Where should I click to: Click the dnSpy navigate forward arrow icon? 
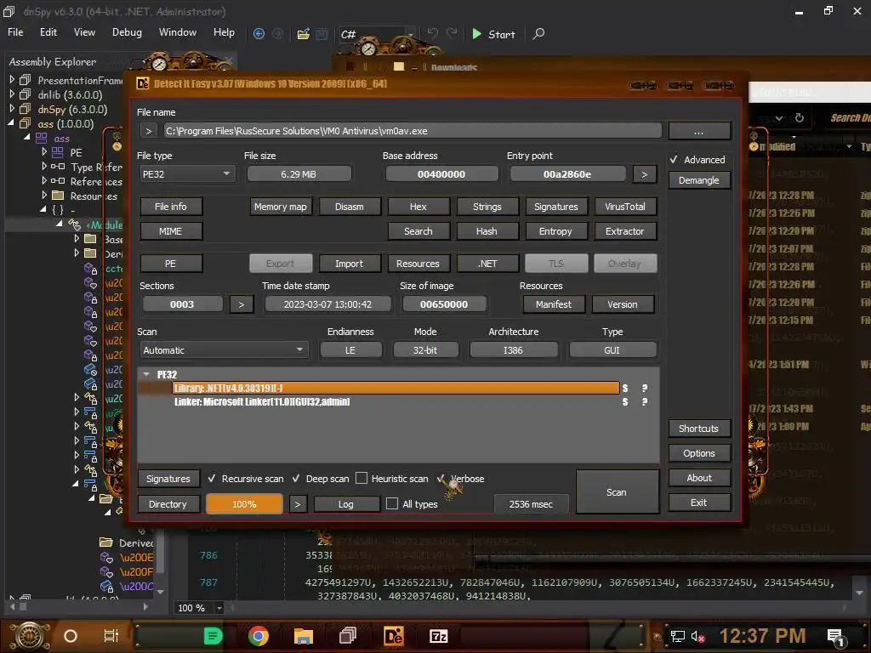tap(278, 34)
